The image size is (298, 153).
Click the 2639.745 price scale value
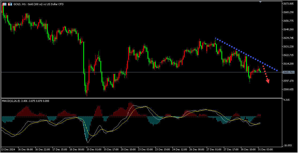[x=289, y=38]
